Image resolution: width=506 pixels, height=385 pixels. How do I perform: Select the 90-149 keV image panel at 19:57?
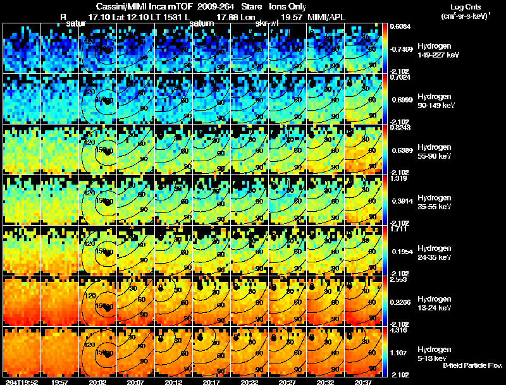click(x=59, y=99)
